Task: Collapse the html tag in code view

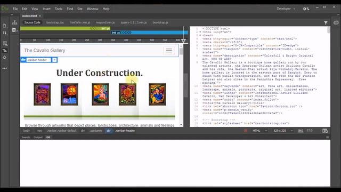Action: pyautogui.click(x=200, y=32)
